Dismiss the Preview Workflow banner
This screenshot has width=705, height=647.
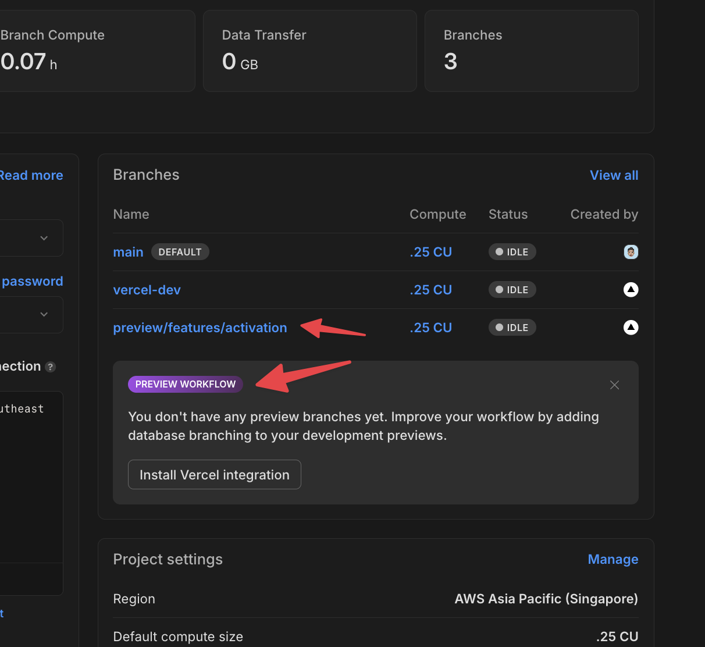[614, 385]
